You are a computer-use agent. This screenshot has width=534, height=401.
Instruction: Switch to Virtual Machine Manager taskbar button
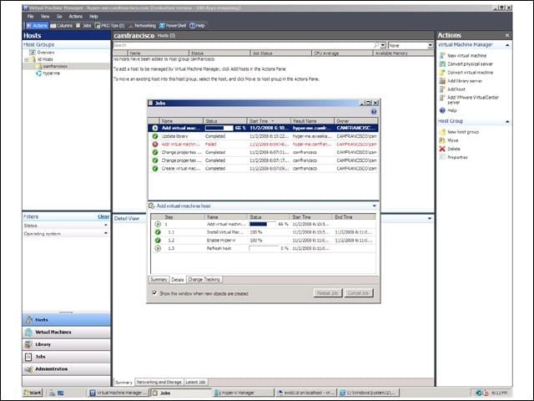(x=118, y=393)
